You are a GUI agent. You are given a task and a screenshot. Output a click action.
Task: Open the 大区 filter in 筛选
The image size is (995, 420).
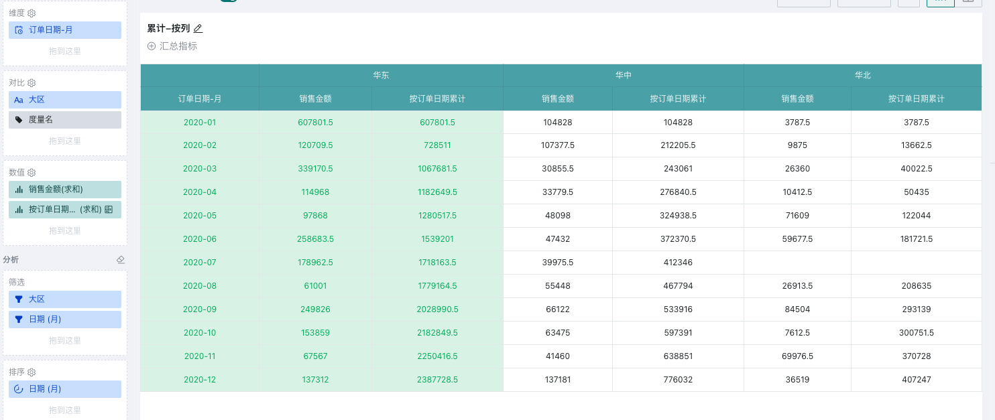point(65,299)
